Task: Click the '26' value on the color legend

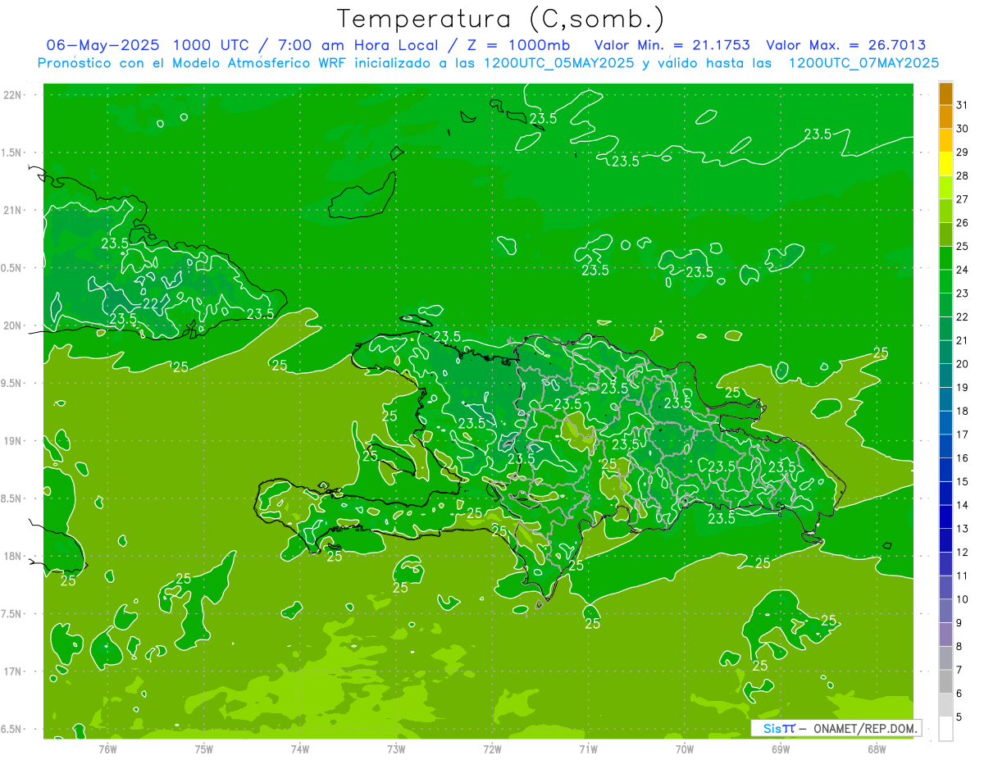Action: tap(963, 223)
